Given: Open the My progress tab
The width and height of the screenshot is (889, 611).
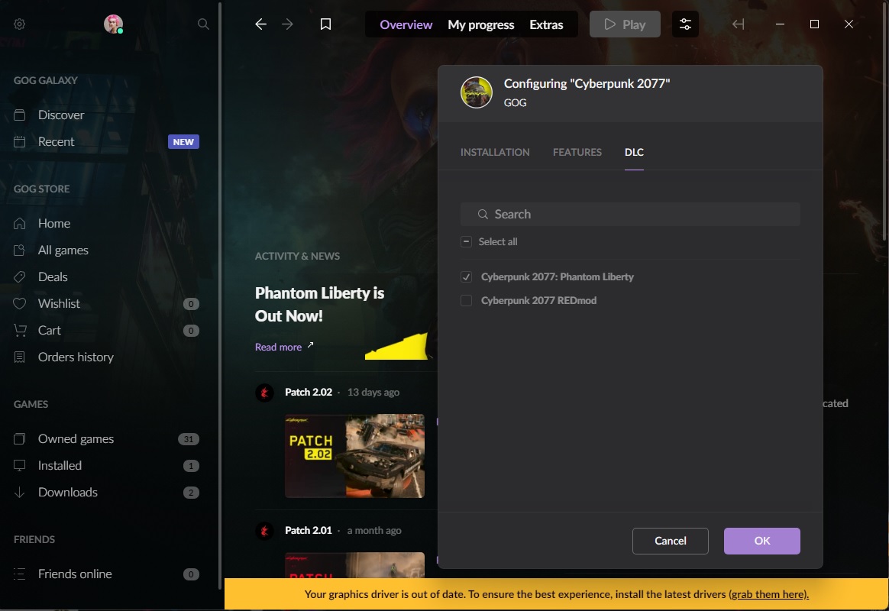Looking at the screenshot, I should [481, 24].
